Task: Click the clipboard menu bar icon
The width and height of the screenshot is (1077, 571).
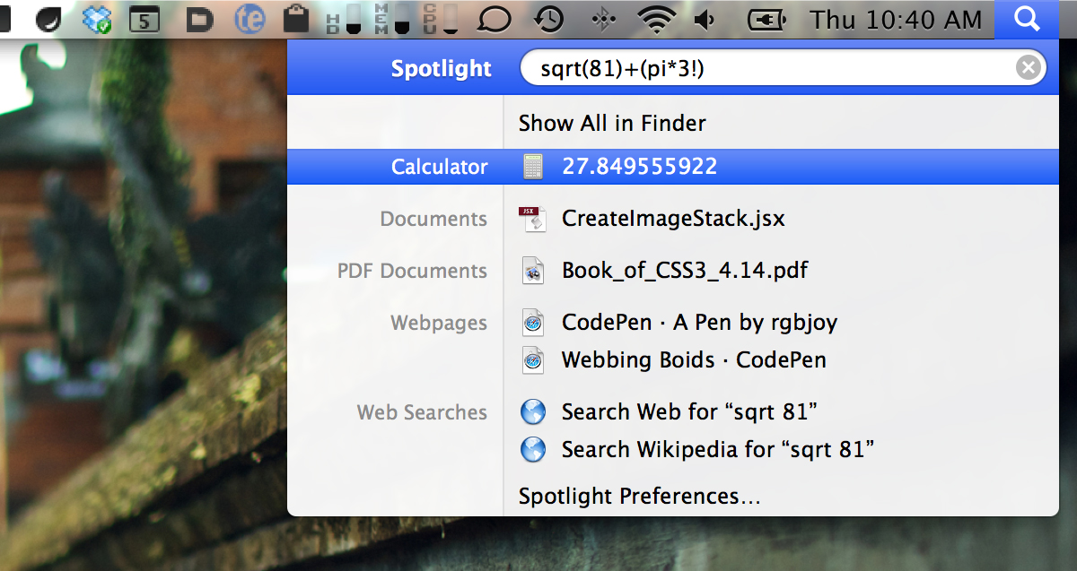Action: pos(296,19)
